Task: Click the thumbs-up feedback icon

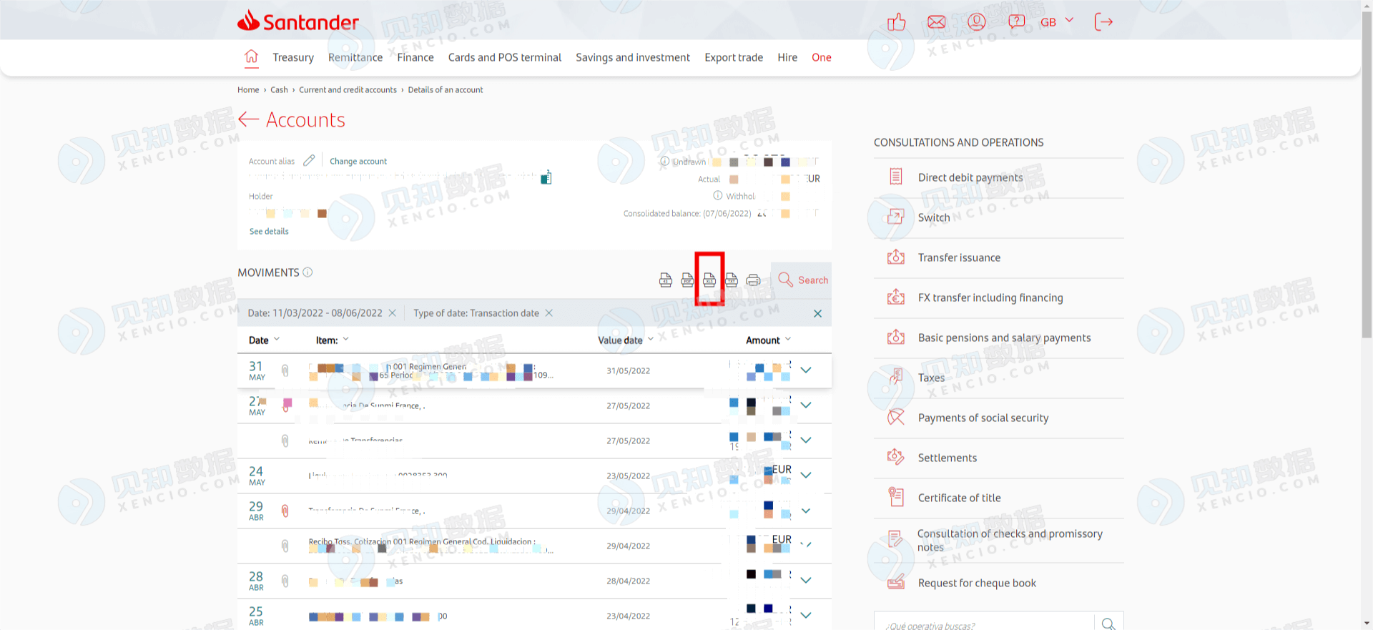Action: coord(896,22)
